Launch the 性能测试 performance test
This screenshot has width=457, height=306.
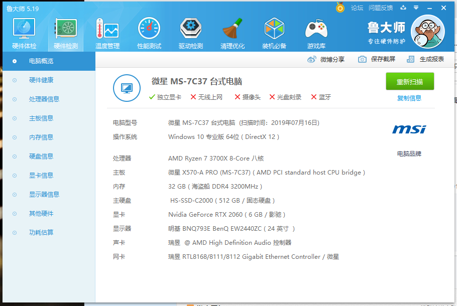pyautogui.click(x=149, y=34)
